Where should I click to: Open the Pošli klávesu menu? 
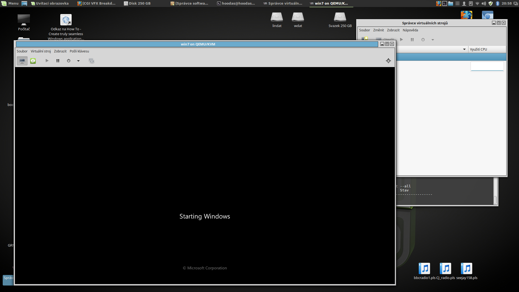tap(79, 51)
